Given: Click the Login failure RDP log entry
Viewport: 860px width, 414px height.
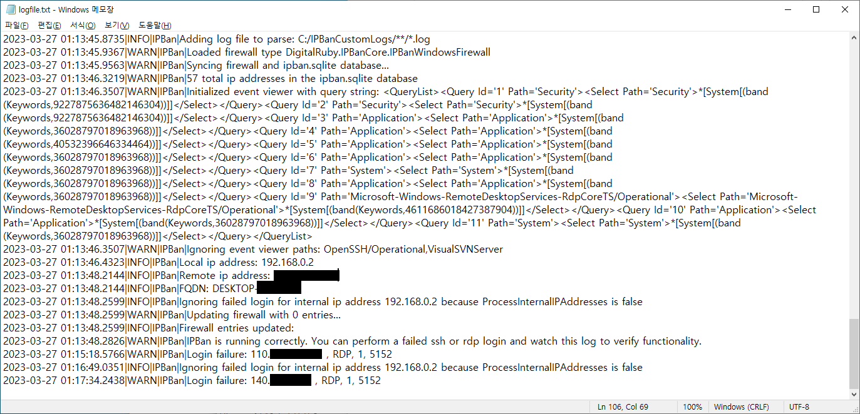Looking at the screenshot, I should coord(188,354).
